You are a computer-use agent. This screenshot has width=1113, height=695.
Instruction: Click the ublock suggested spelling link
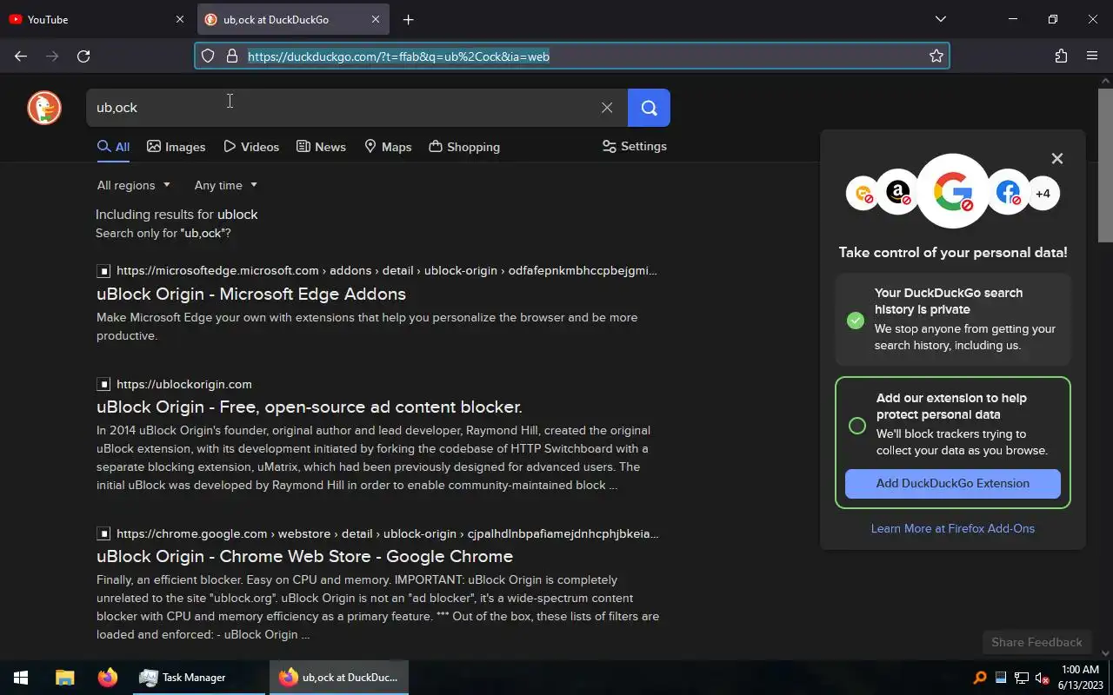(237, 215)
